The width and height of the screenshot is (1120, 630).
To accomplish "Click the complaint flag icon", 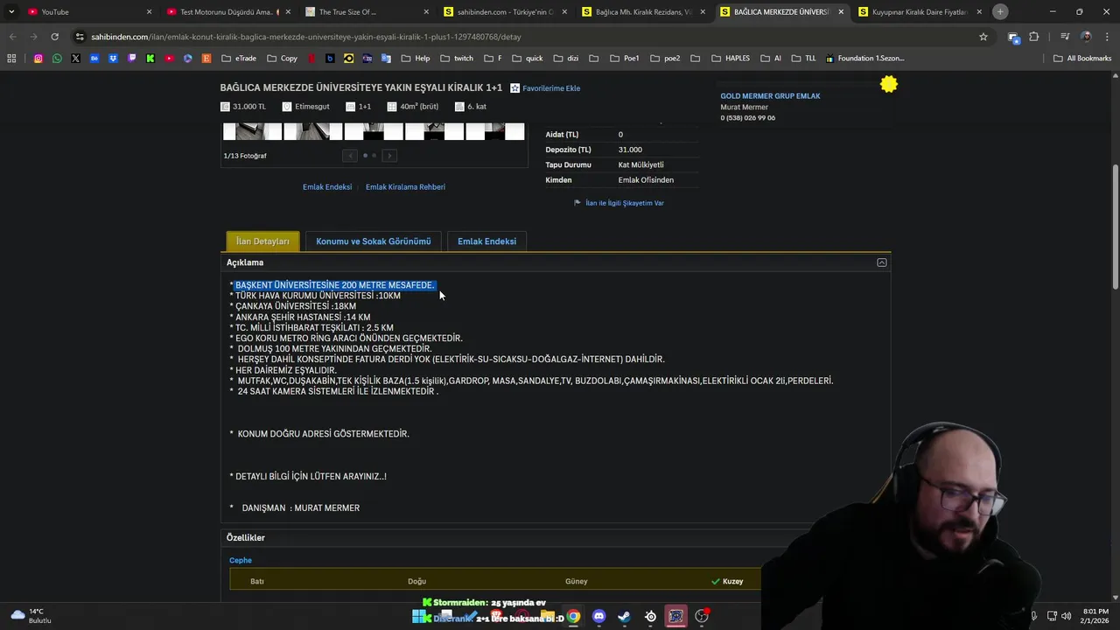I will pyautogui.click(x=577, y=203).
